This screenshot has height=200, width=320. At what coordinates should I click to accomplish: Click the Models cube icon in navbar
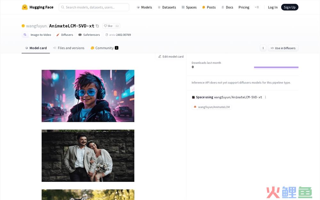(x=138, y=7)
